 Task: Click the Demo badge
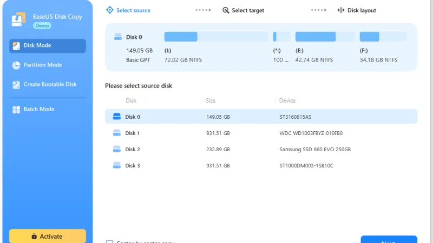pyautogui.click(x=42, y=25)
